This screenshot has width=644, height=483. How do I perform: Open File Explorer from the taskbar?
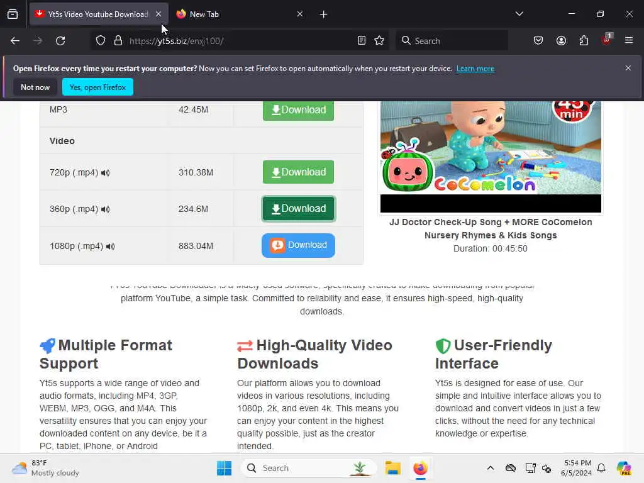click(392, 468)
